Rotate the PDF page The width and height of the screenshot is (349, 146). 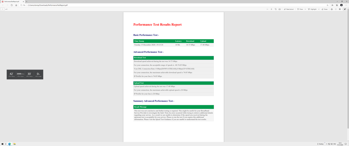[276, 9]
